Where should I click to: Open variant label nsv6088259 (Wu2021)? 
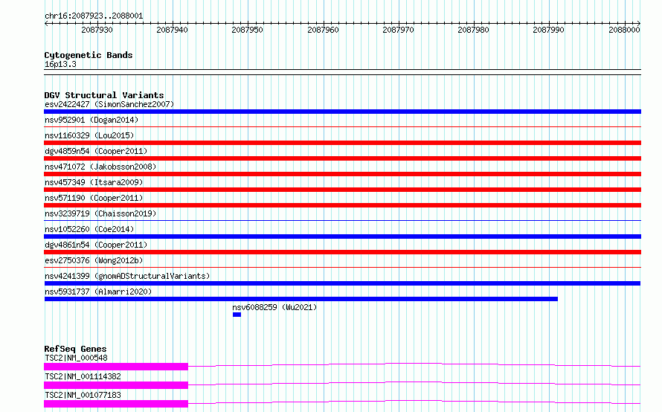(x=274, y=307)
